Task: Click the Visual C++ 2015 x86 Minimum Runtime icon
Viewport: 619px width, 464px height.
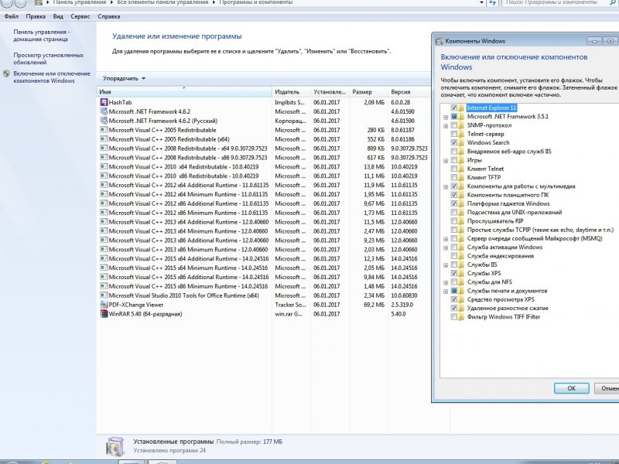Action: (104, 286)
